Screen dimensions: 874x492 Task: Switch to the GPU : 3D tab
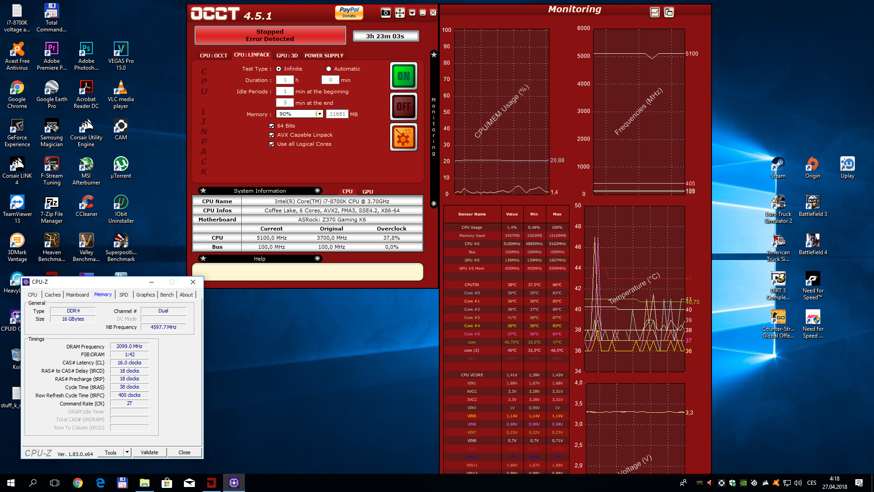point(287,56)
